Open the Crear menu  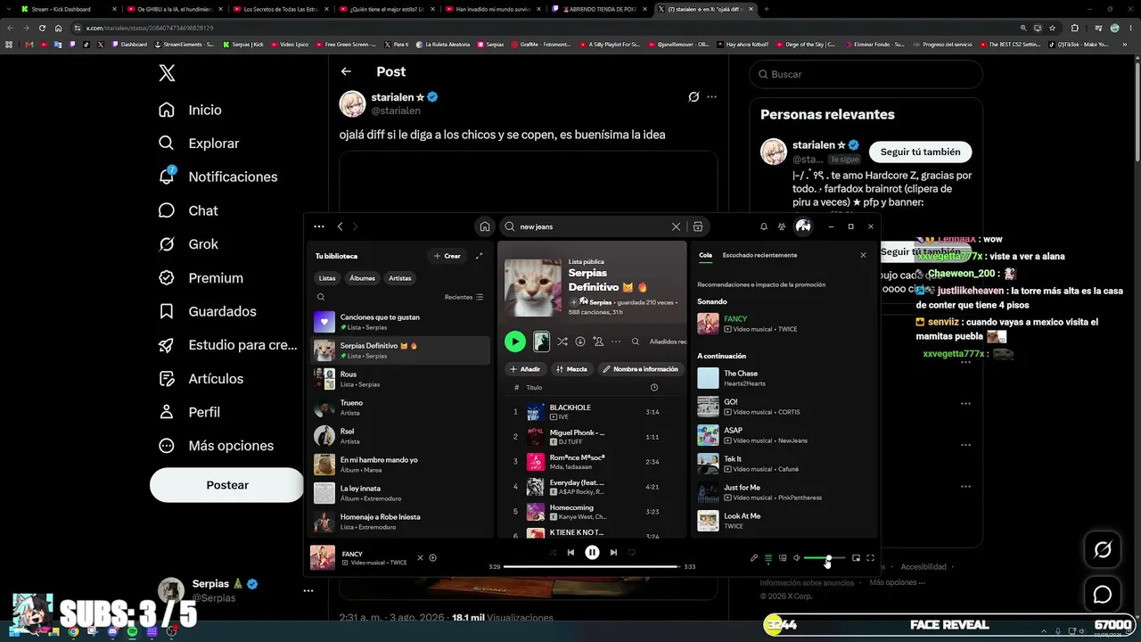(x=447, y=256)
